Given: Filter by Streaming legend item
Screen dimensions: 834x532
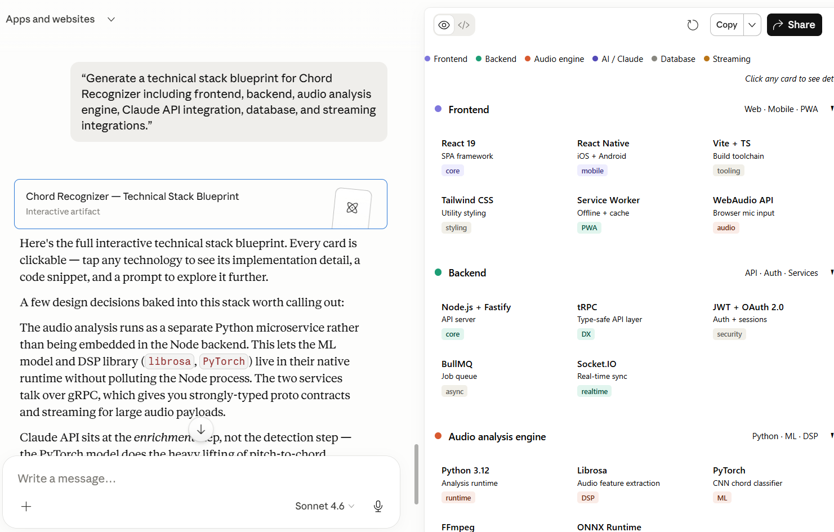Looking at the screenshot, I should click(727, 59).
